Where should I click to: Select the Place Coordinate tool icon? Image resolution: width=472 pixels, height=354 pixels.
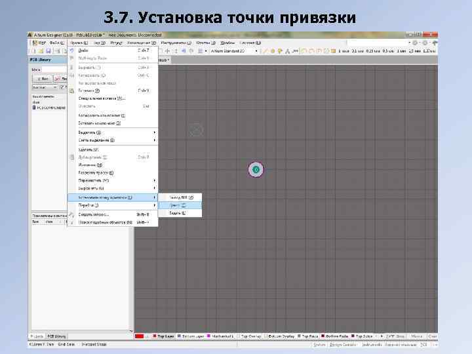(295, 51)
